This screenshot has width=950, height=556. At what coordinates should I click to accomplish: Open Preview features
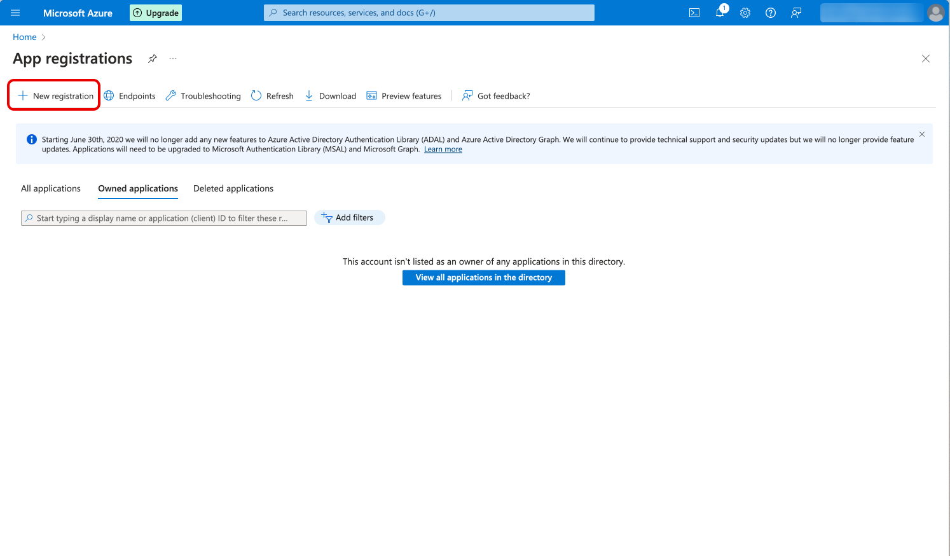tap(404, 96)
